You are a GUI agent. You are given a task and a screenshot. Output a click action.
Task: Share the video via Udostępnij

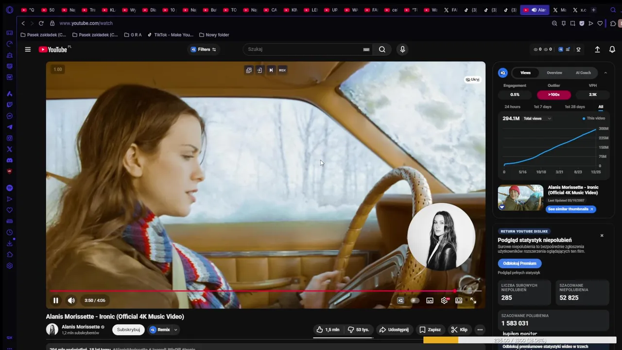(x=394, y=330)
